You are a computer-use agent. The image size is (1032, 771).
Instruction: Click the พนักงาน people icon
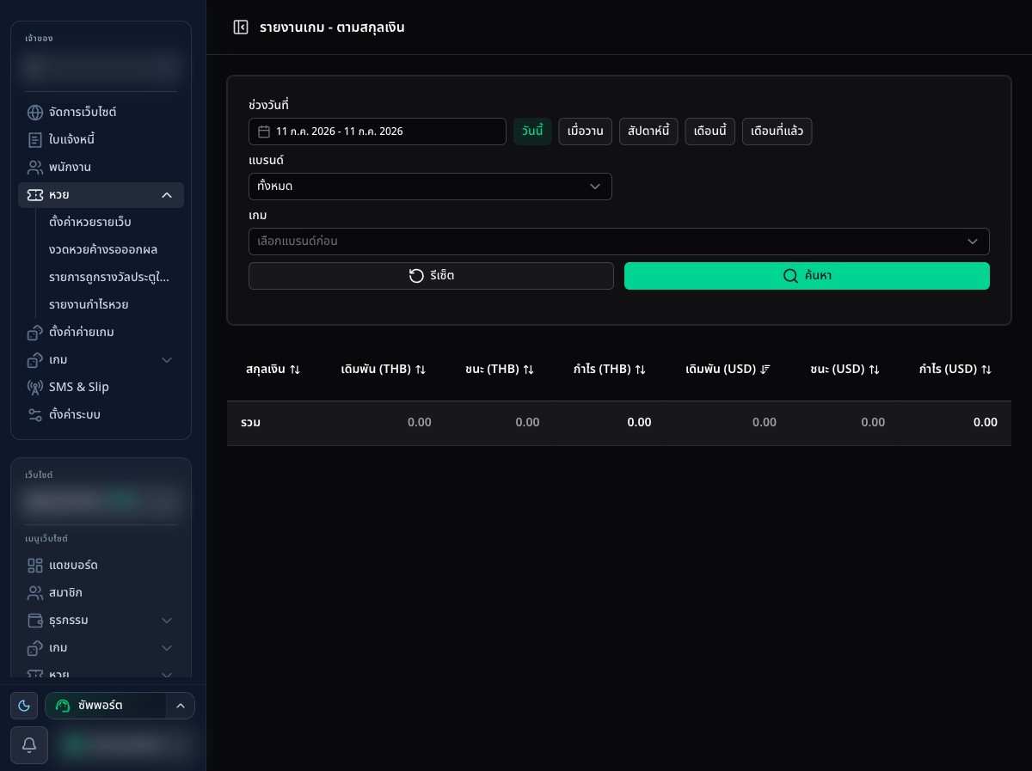(35, 167)
